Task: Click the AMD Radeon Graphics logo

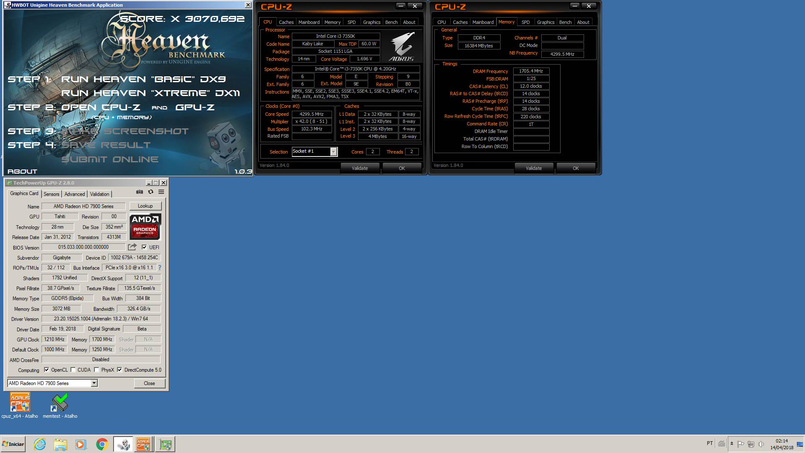Action: point(145,226)
